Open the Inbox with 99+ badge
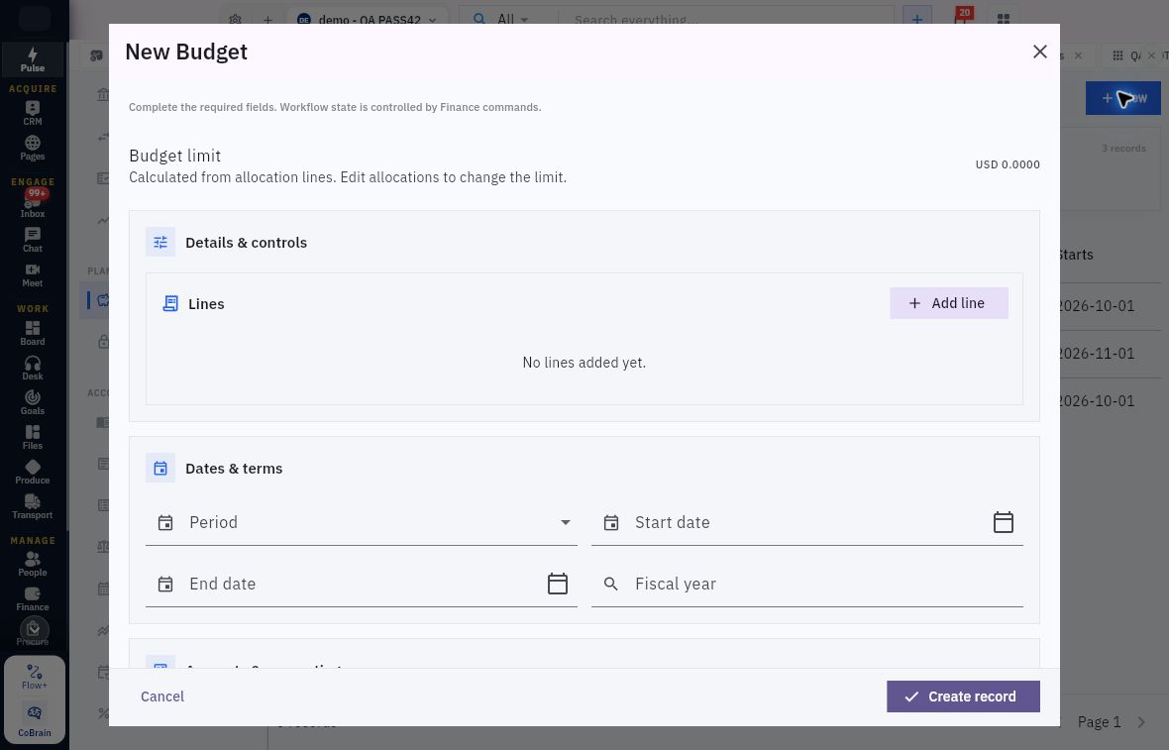The width and height of the screenshot is (1169, 750). click(32, 203)
